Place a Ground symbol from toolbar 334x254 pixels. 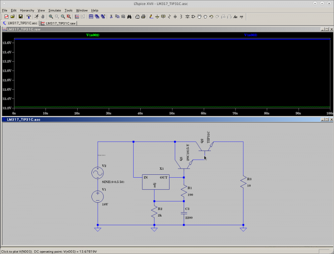(157, 17)
